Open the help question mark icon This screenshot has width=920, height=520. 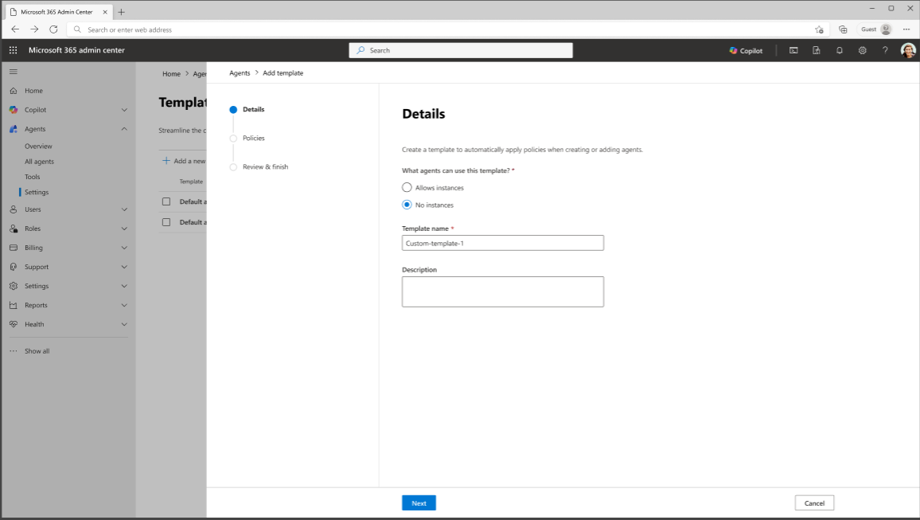886,50
